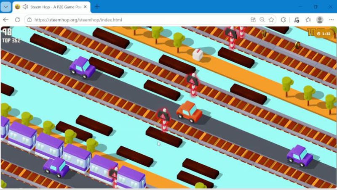Click the orange car on the road

189,112
